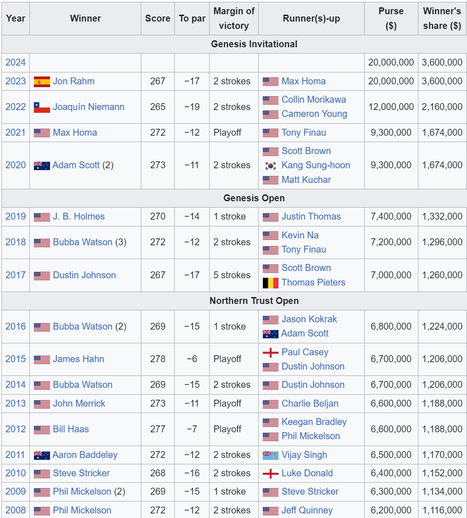The width and height of the screenshot is (467, 518).
Task: Open the Charlie Beljan link
Action: tap(310, 403)
